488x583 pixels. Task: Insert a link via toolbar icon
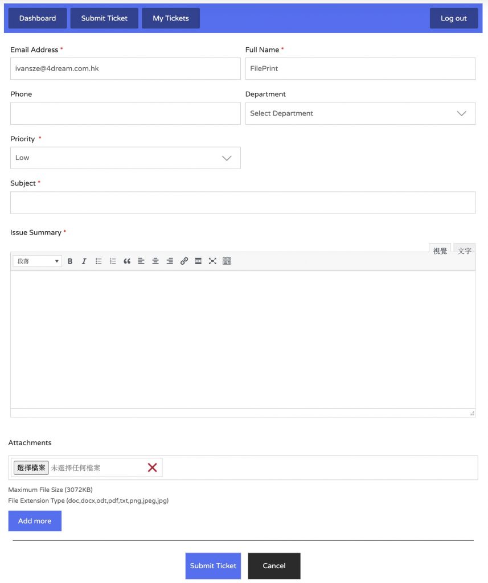[x=184, y=261]
